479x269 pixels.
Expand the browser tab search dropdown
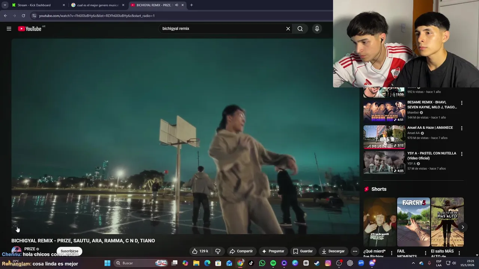point(5,5)
